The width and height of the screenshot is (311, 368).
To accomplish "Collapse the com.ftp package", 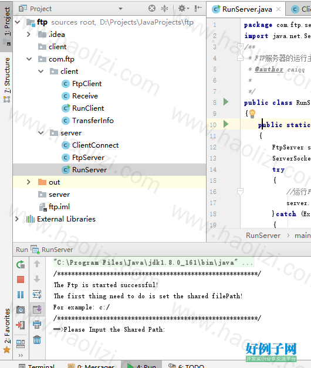I will (29, 59).
